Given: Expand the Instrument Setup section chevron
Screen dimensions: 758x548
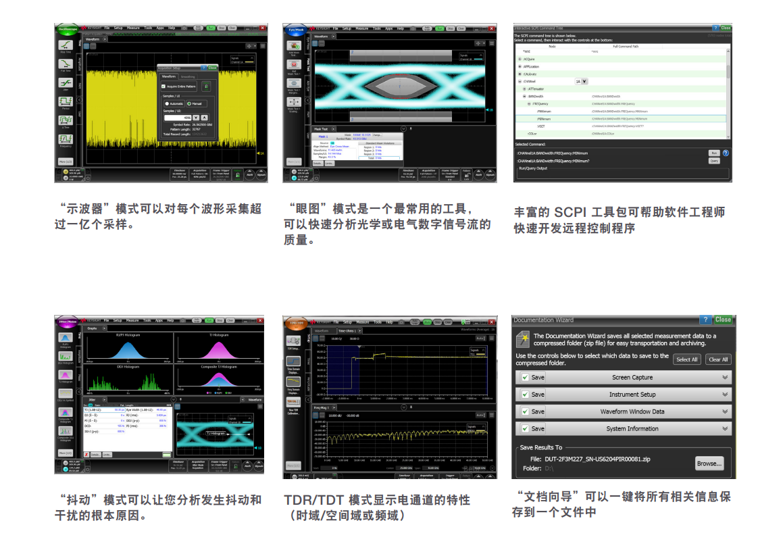Looking at the screenshot, I should point(725,395).
